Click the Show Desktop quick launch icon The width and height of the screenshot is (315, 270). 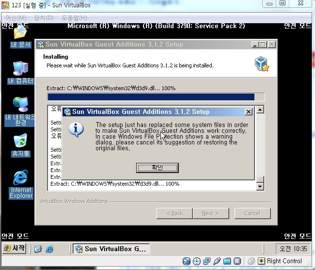[38, 249]
